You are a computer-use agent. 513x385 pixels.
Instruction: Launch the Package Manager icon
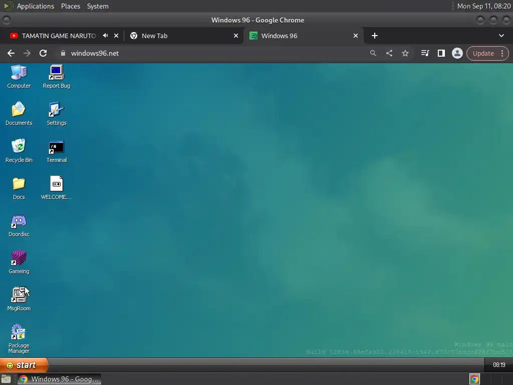[x=19, y=339]
